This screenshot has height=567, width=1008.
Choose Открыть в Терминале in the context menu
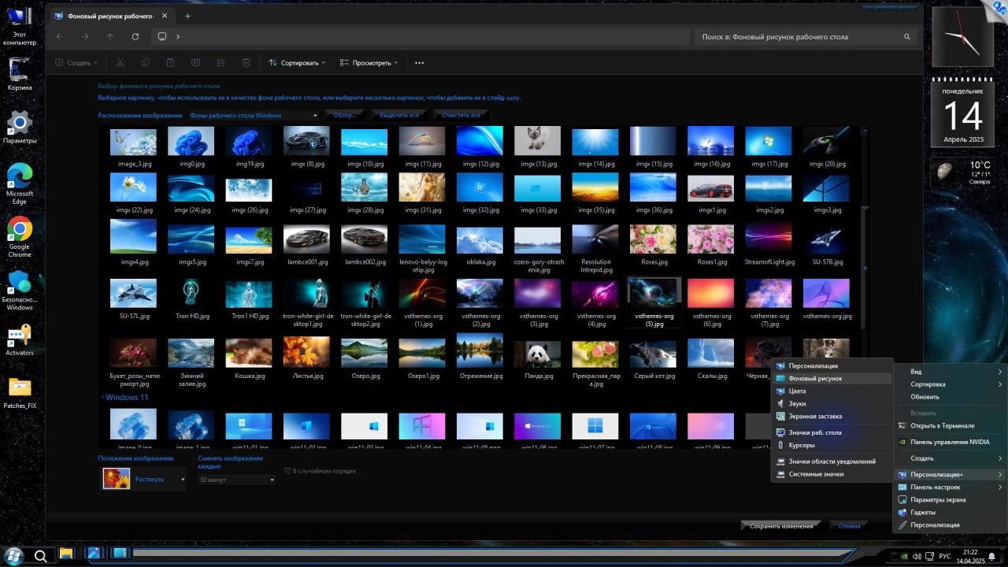(x=949, y=426)
